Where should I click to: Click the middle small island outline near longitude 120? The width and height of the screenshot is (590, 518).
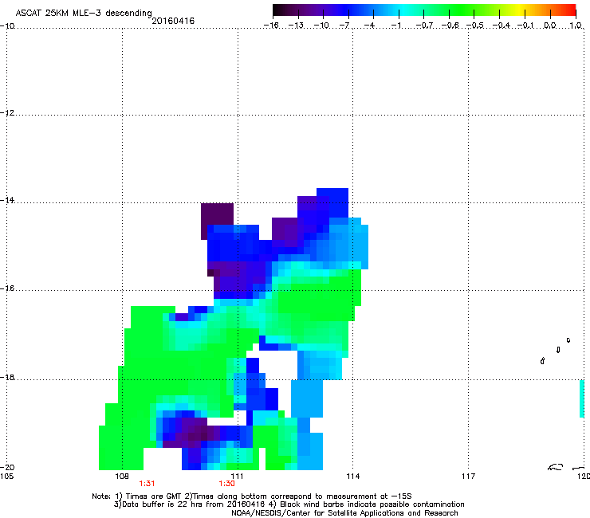point(558,350)
